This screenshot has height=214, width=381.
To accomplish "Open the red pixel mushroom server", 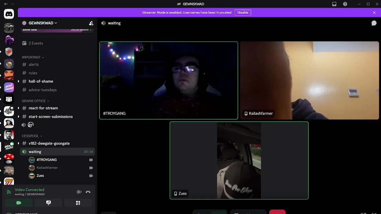I will [9, 159].
